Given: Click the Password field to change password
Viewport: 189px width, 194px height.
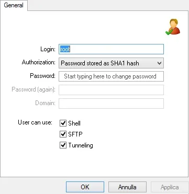Looking at the screenshot, I should (x=111, y=76).
